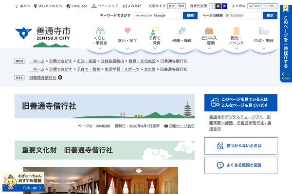Open はじめての方へ guide link
The width and height of the screenshot is (292, 194).
(x=48, y=6)
